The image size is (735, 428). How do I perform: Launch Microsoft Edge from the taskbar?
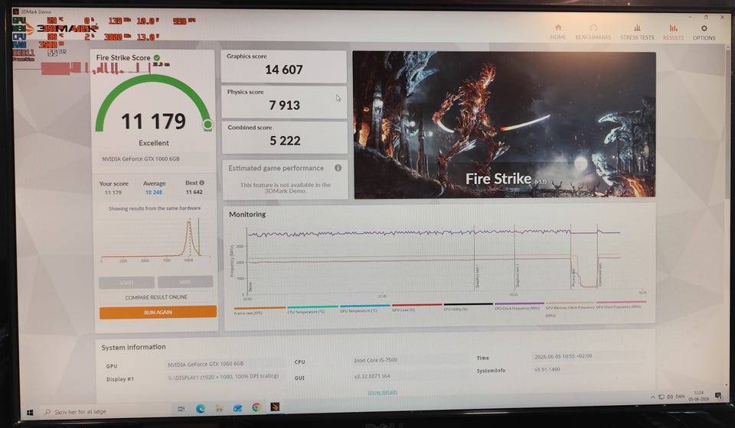(200, 408)
